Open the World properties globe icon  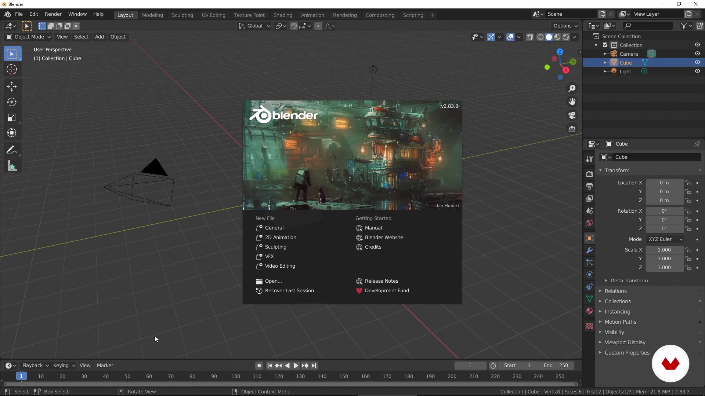(x=589, y=223)
